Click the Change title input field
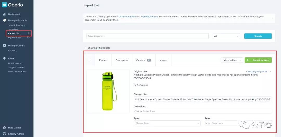This screenshot has width=281, height=137. 203,99
